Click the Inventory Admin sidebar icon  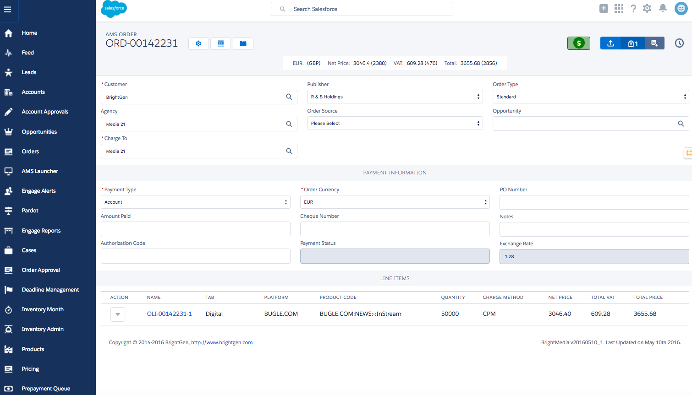pyautogui.click(x=8, y=329)
